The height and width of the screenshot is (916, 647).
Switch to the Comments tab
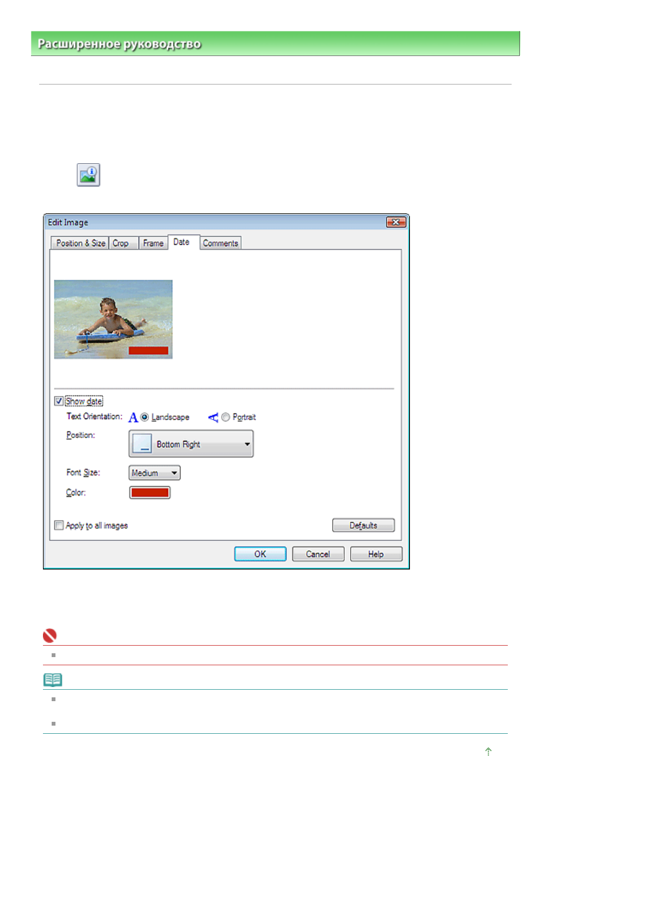[x=220, y=243]
